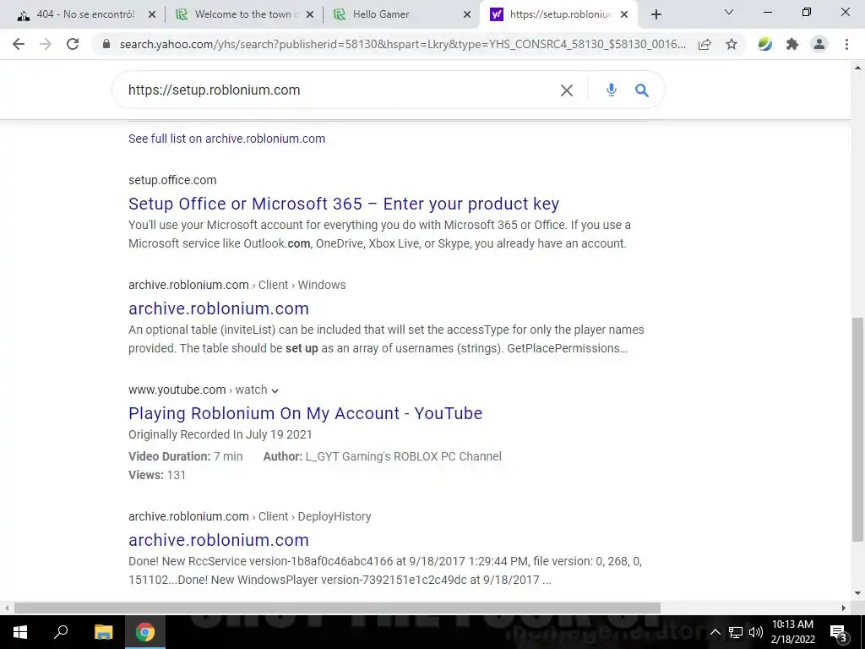Close the 404 No se encontró tab
The height and width of the screenshot is (649, 865).
[x=152, y=14]
